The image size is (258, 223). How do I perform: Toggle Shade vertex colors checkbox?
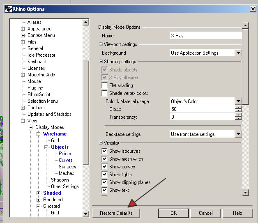point(105,93)
